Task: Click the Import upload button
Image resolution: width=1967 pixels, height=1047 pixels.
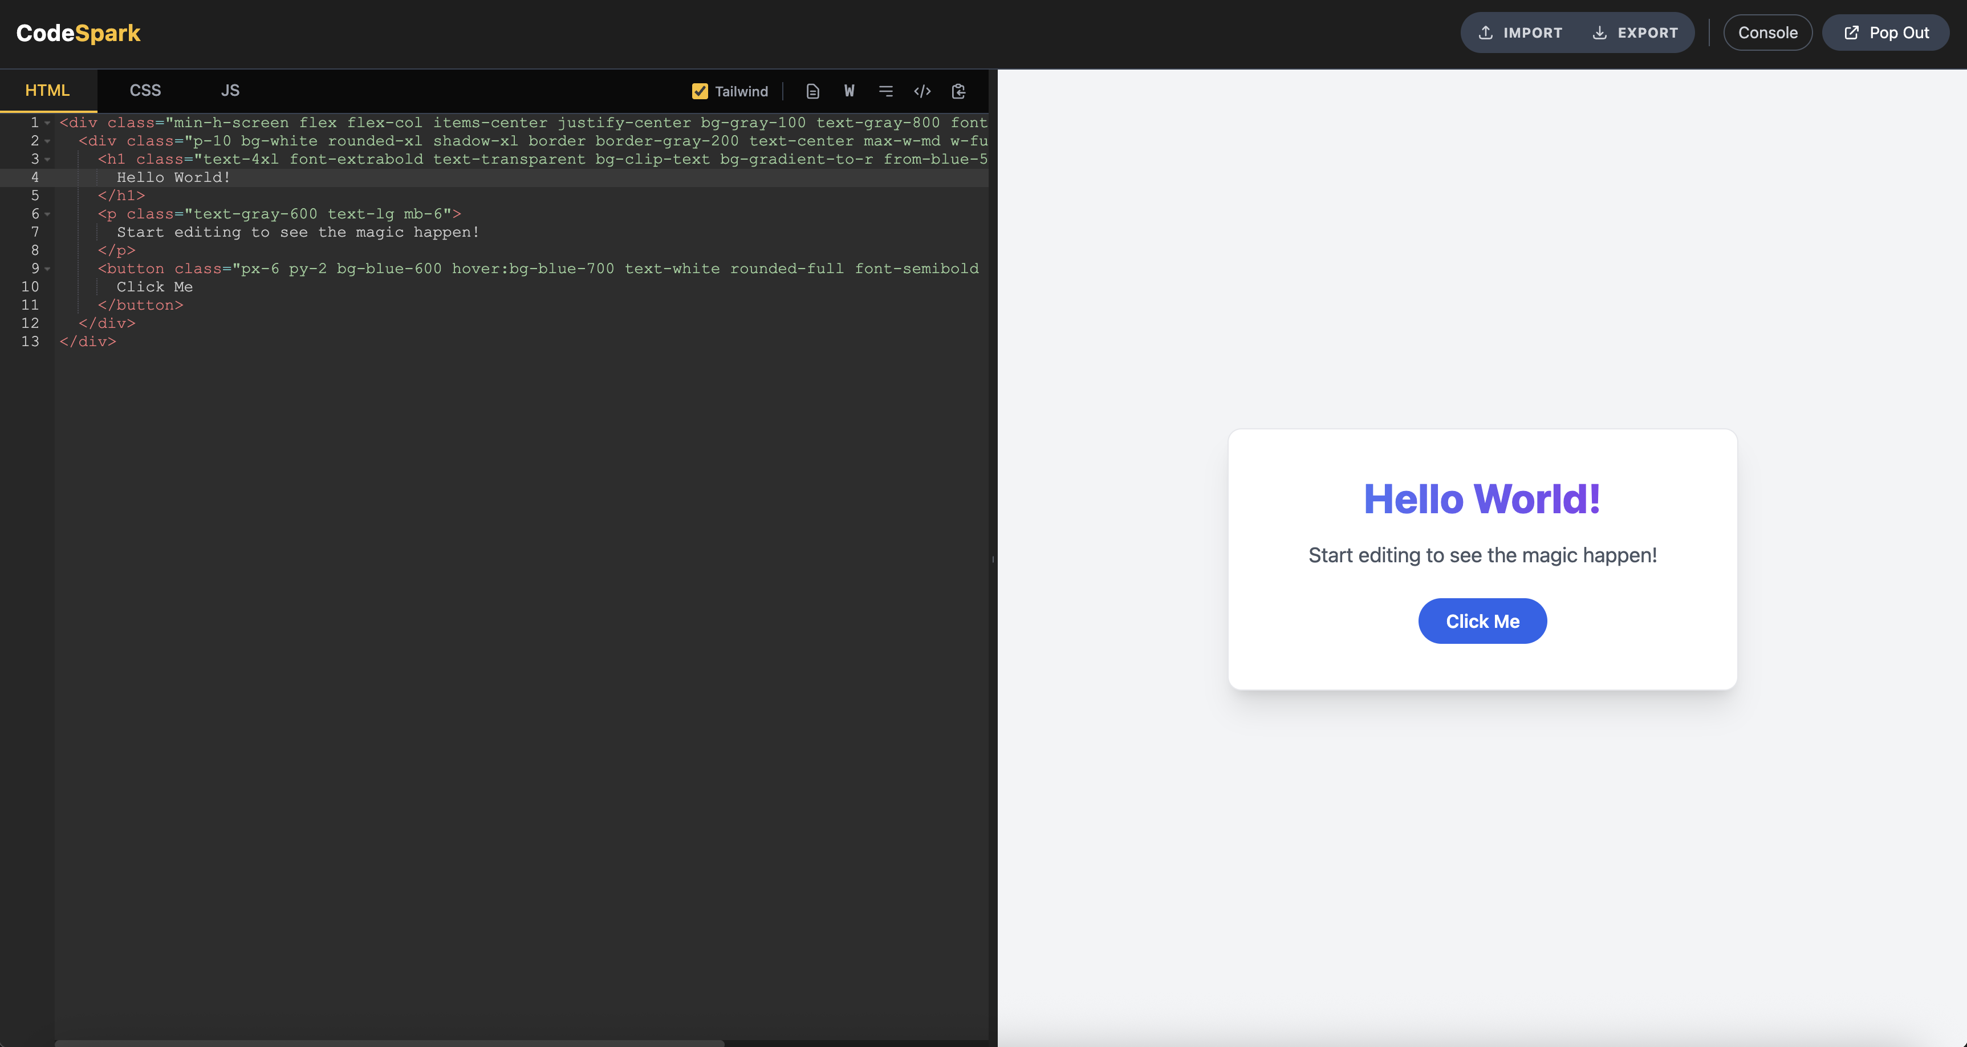Action: pos(1521,33)
